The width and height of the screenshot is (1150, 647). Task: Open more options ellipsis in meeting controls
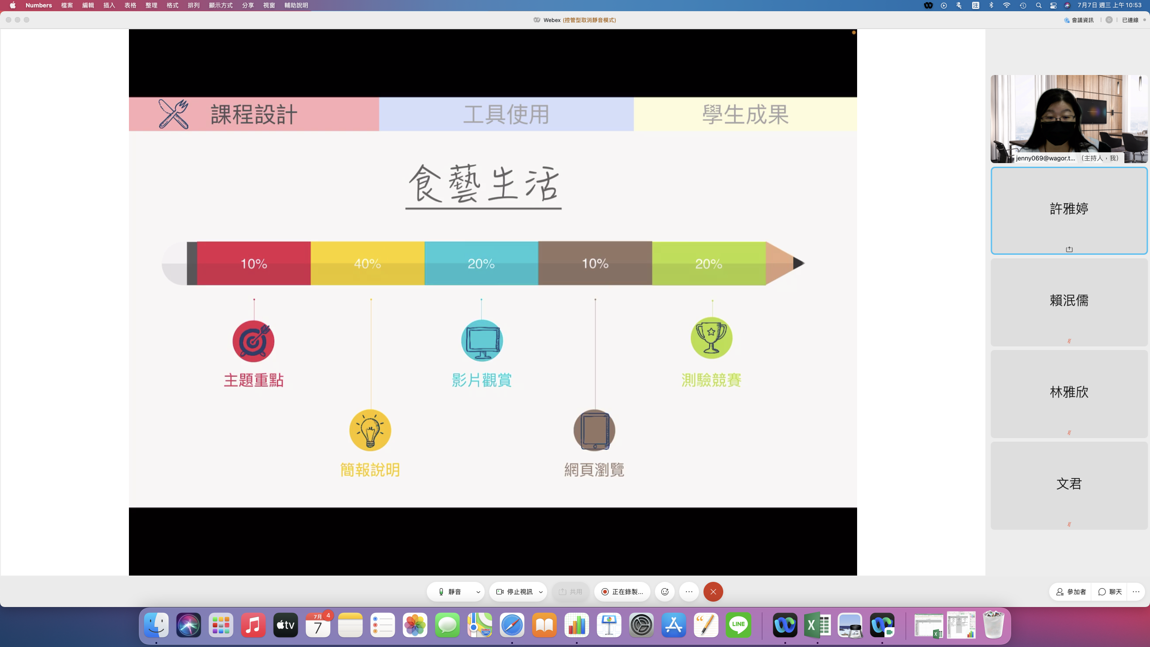tap(689, 592)
